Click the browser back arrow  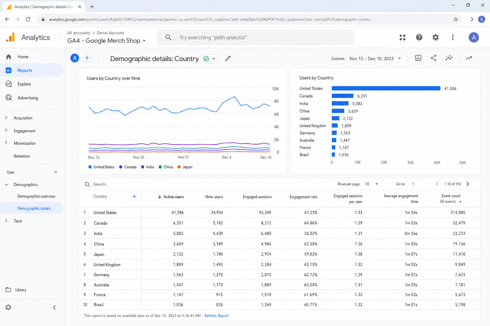point(7,19)
